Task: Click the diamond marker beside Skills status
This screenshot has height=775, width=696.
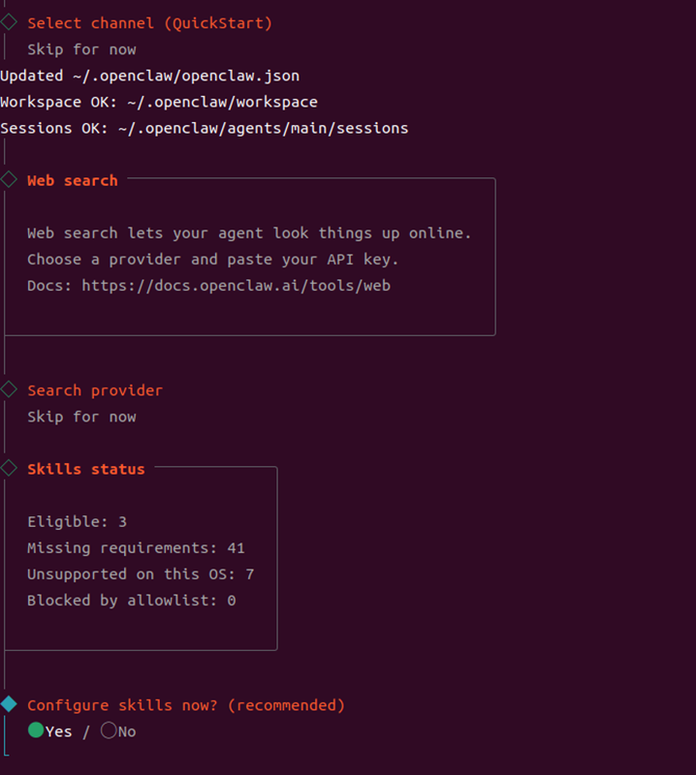Action: [x=9, y=468]
